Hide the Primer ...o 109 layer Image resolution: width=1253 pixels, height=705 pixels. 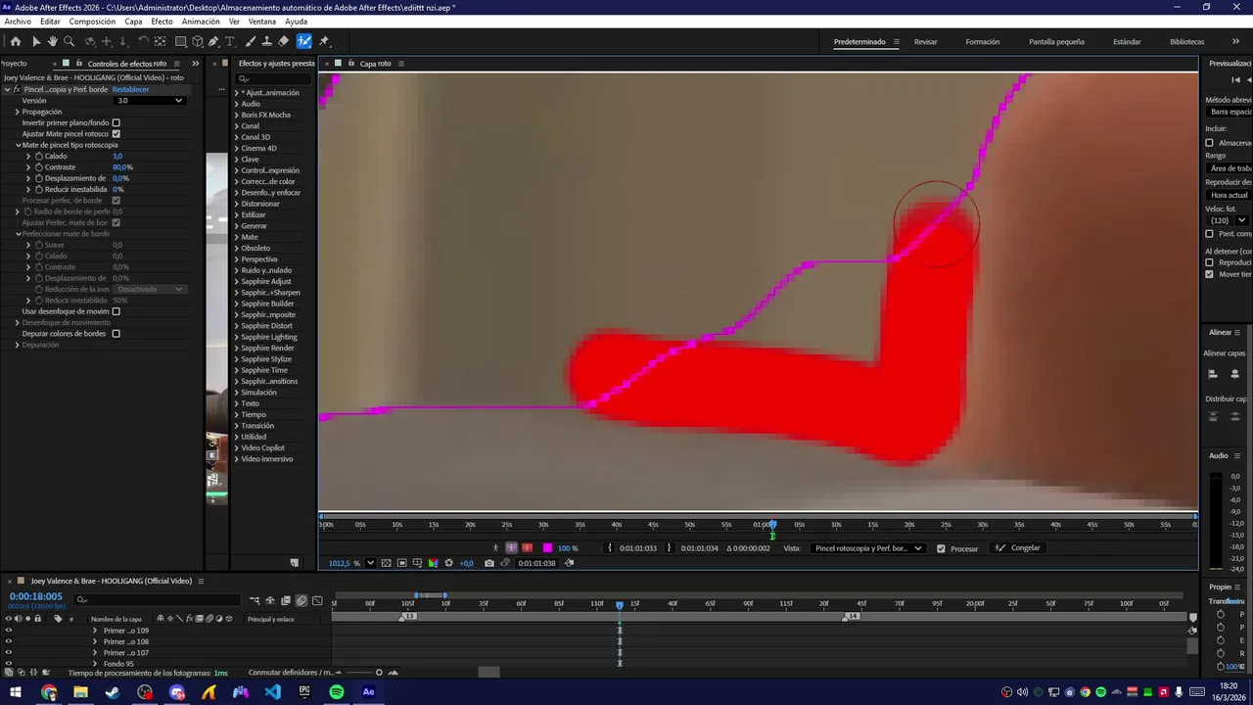coord(9,631)
